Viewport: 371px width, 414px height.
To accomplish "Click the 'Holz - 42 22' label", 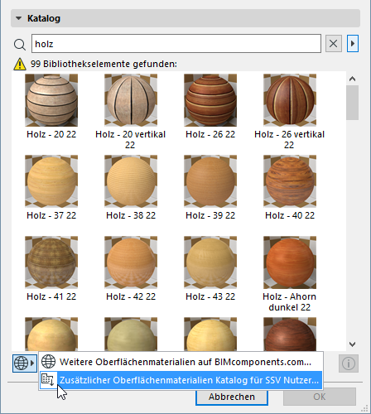I will pyautogui.click(x=131, y=296).
